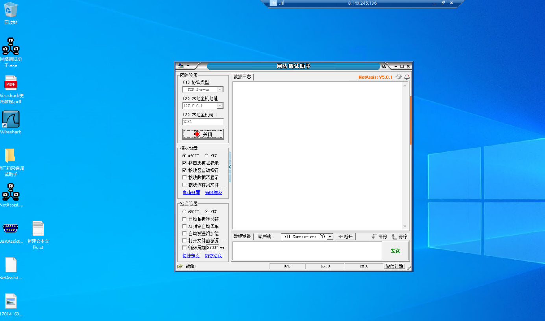Open the notification bell icon
This screenshot has width=545, height=321.
pos(407,77)
